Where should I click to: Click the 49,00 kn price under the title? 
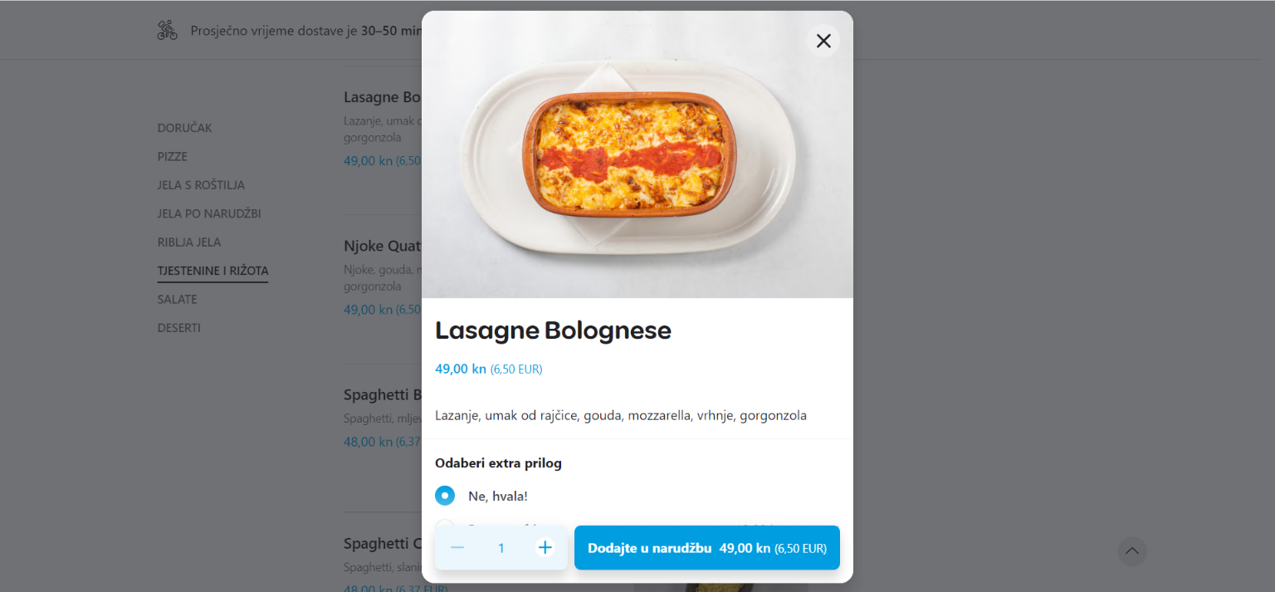point(461,369)
